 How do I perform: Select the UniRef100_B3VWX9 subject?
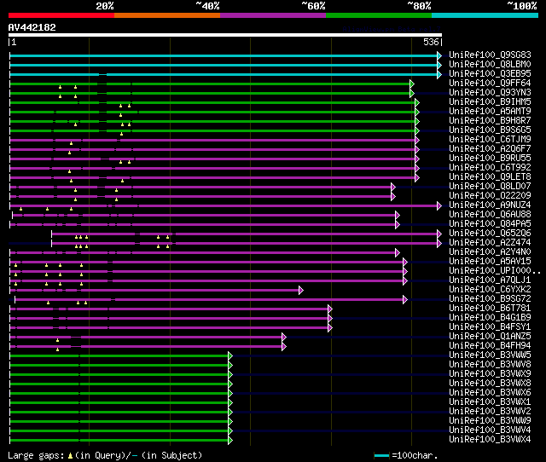490,374
